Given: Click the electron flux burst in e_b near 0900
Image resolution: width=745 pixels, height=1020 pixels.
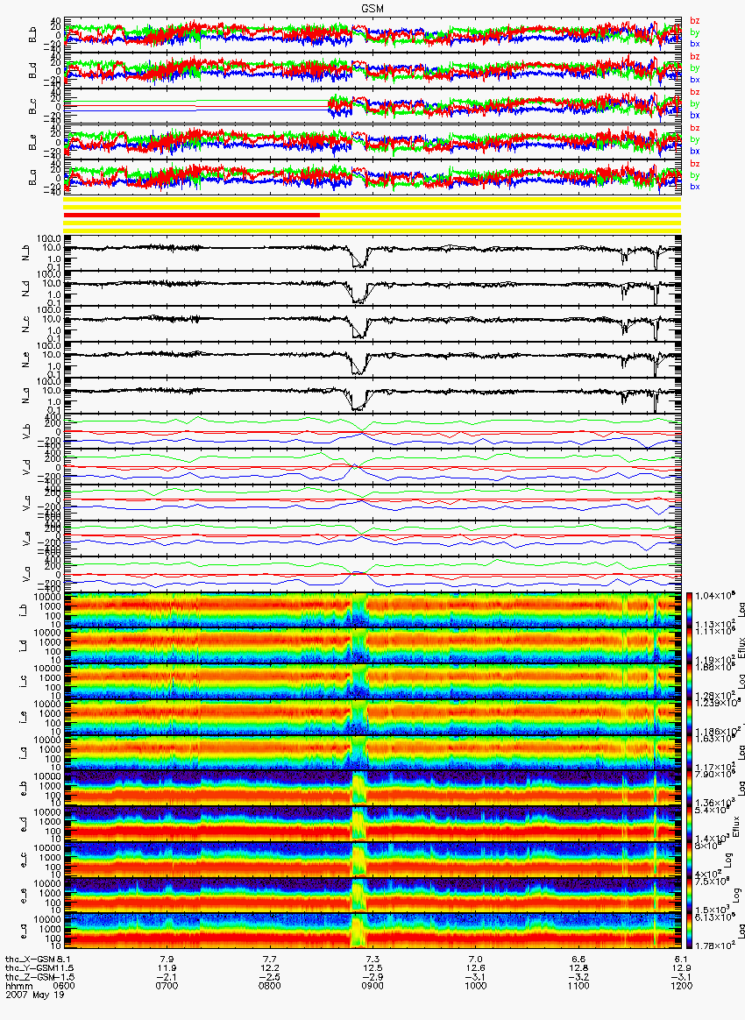Looking at the screenshot, I should click(x=359, y=788).
